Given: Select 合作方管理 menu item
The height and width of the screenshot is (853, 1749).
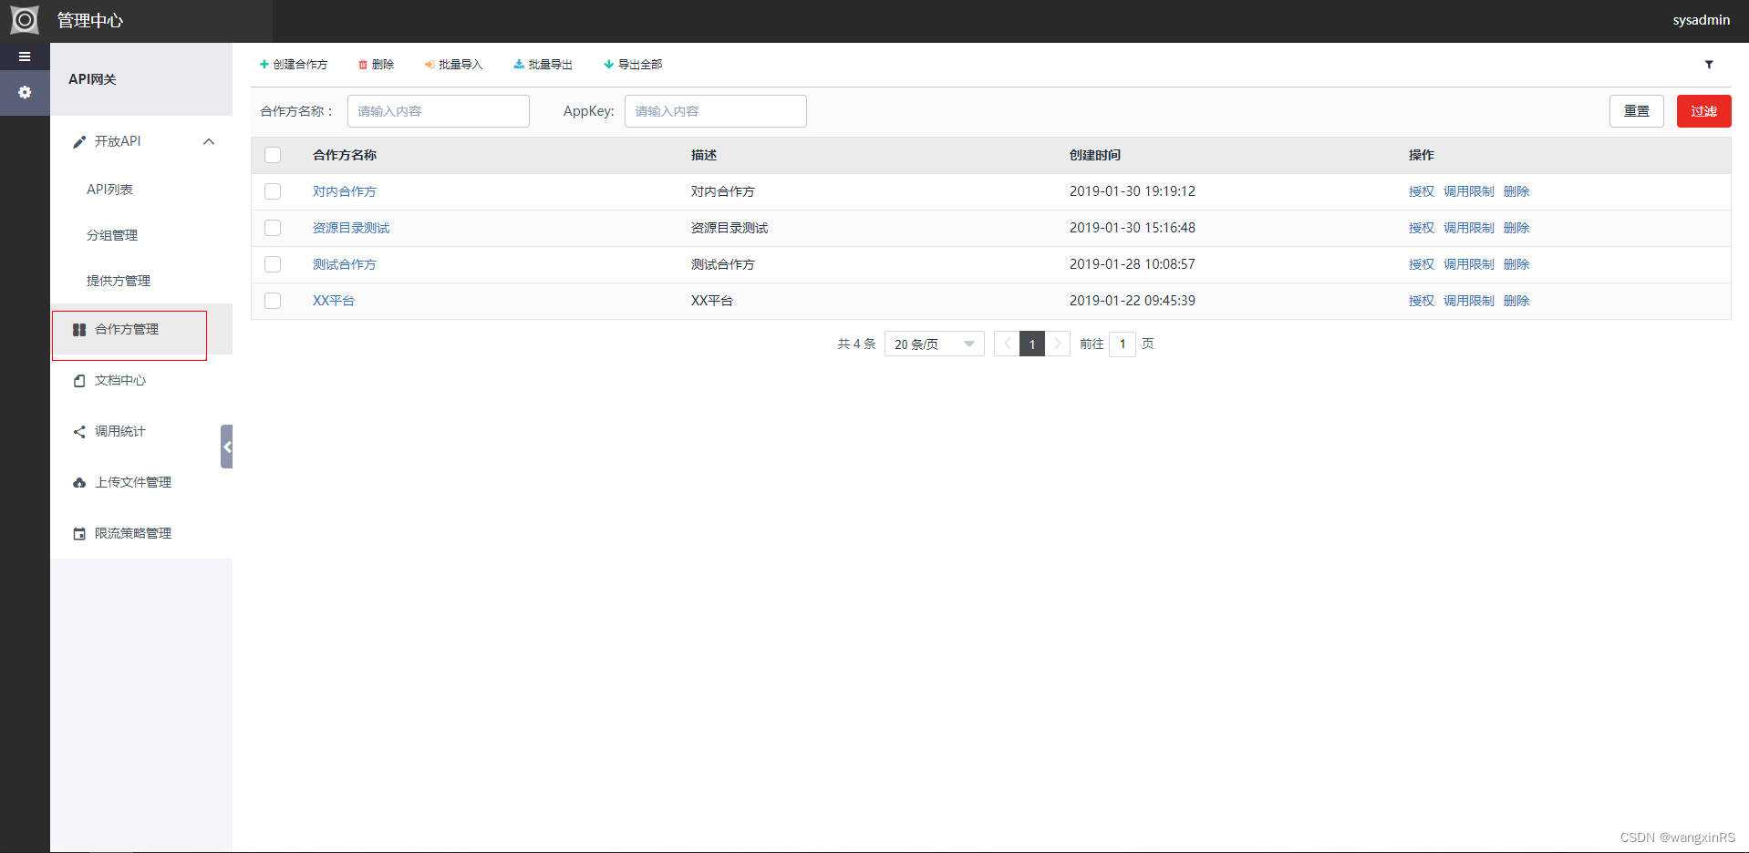Looking at the screenshot, I should 141,330.
